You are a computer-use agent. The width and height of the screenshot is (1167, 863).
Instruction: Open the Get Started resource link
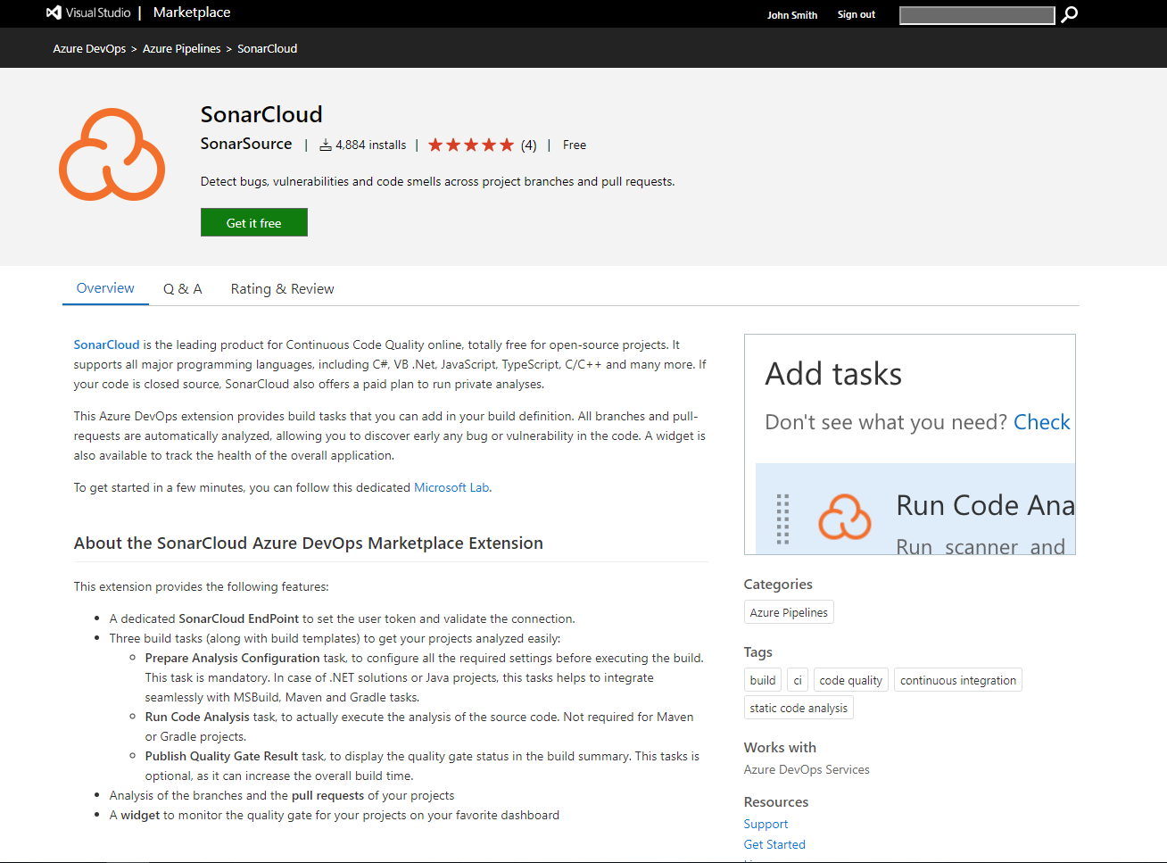774,844
